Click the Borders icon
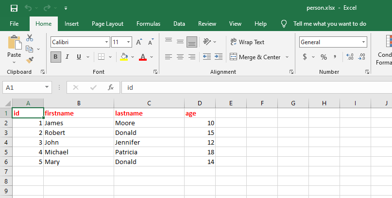Screen dimensions: 392x198 tap(101, 57)
